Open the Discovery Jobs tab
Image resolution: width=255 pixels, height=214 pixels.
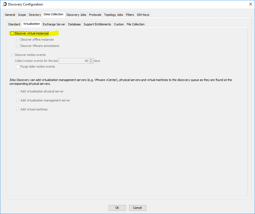point(76,15)
